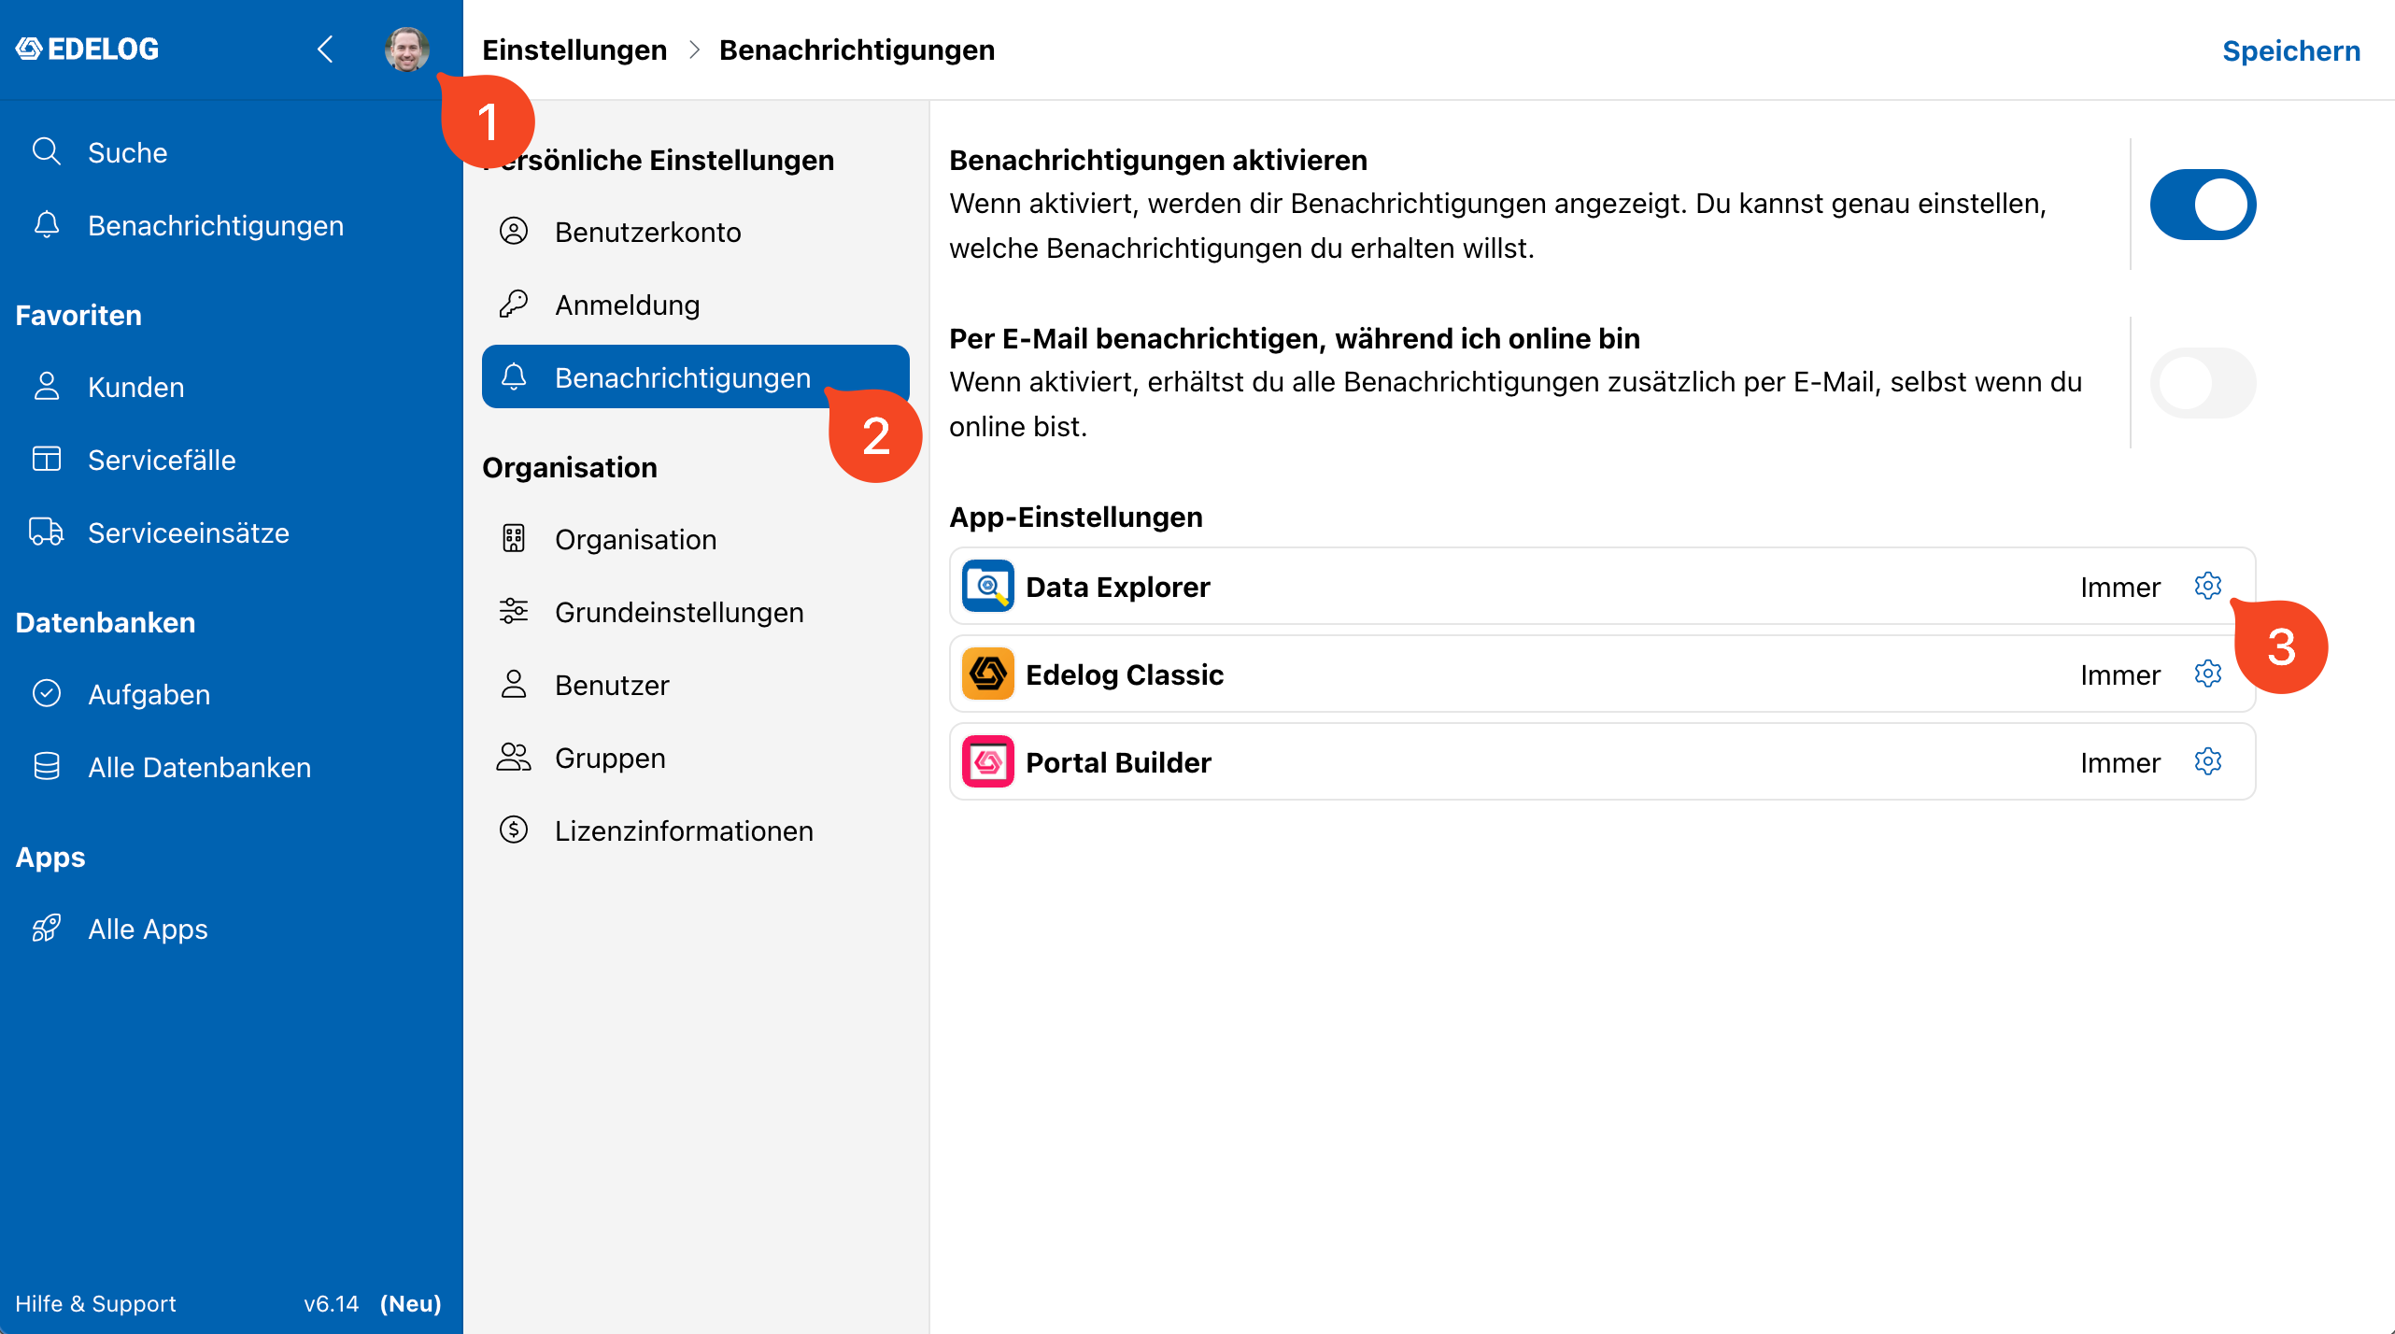Click the Aufgaben checkmark icon
Screen dimensions: 2395x1334
click(x=47, y=694)
